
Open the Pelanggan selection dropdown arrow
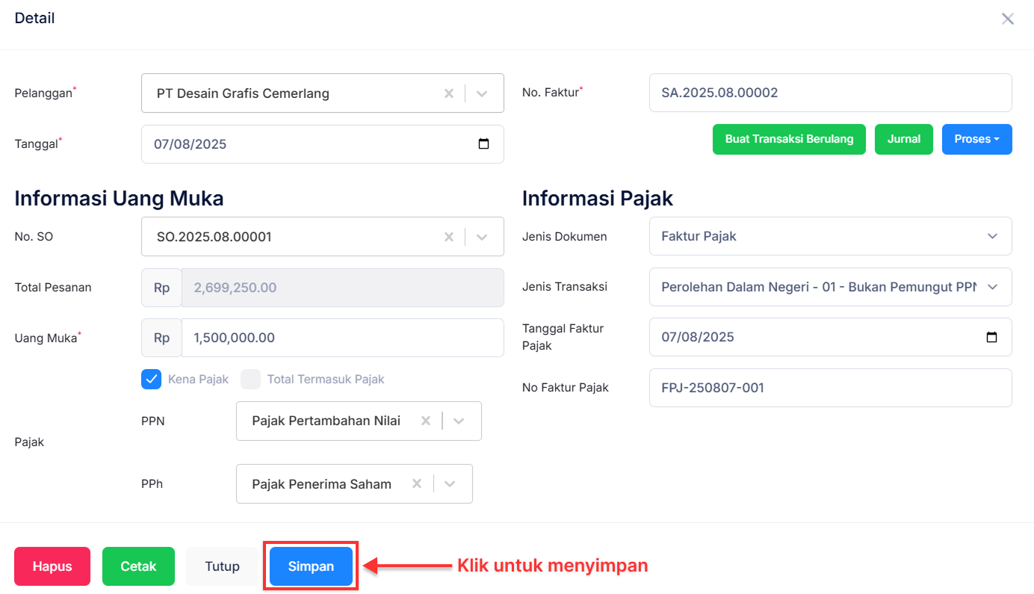click(x=481, y=93)
